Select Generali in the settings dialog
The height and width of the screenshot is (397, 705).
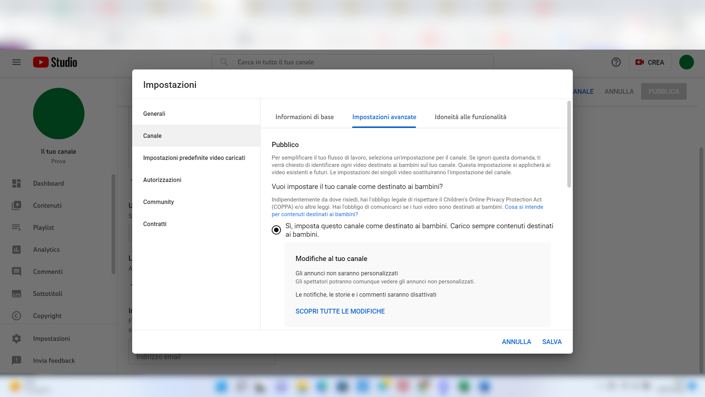pos(154,114)
